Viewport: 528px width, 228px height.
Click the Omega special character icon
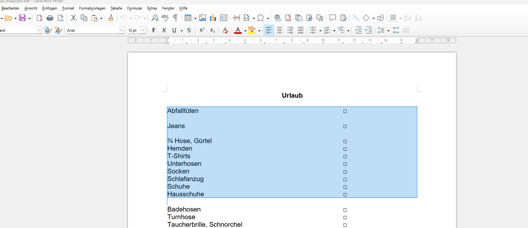[x=261, y=18]
